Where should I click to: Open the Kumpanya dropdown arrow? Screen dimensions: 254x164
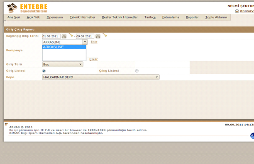(x=85, y=42)
